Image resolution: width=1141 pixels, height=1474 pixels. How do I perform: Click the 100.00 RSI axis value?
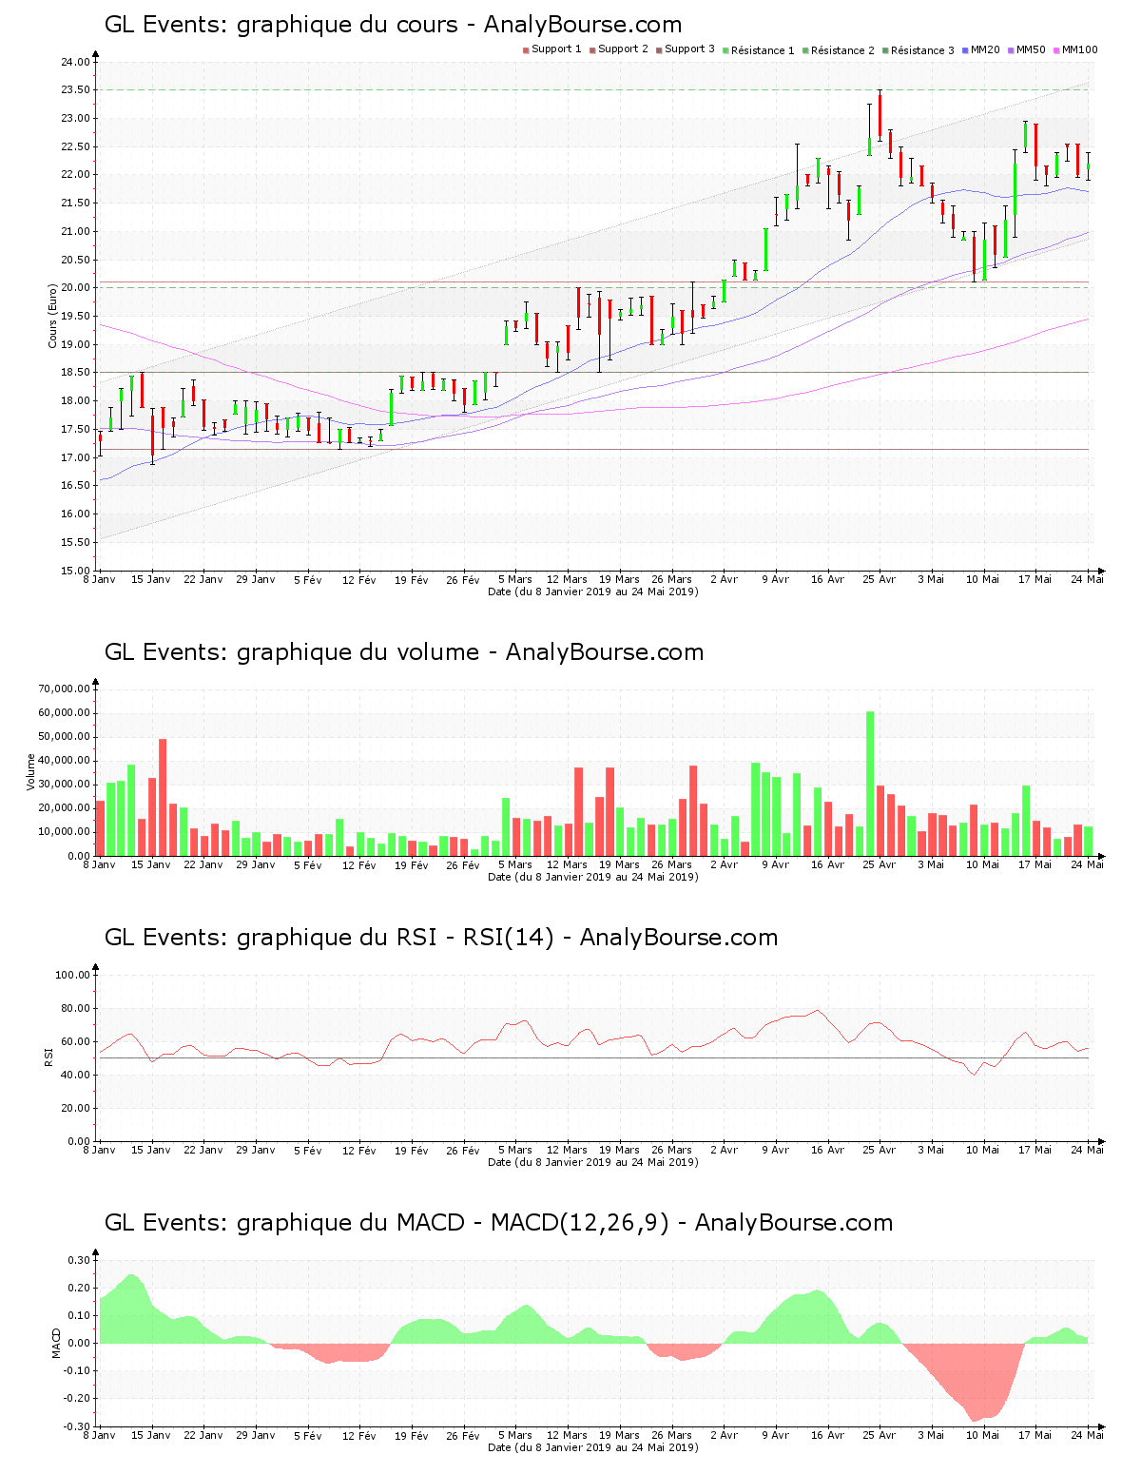coord(72,975)
